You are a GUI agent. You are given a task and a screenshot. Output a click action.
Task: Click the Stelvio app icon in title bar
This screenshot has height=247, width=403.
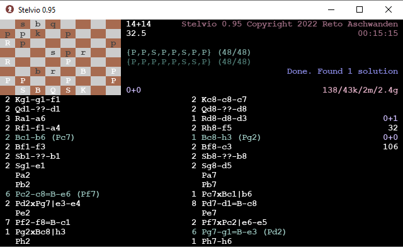click(9, 9)
